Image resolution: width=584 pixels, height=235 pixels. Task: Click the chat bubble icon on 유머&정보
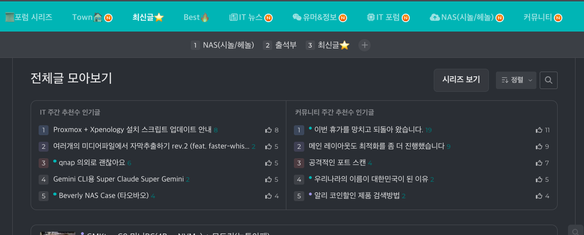[x=297, y=17]
